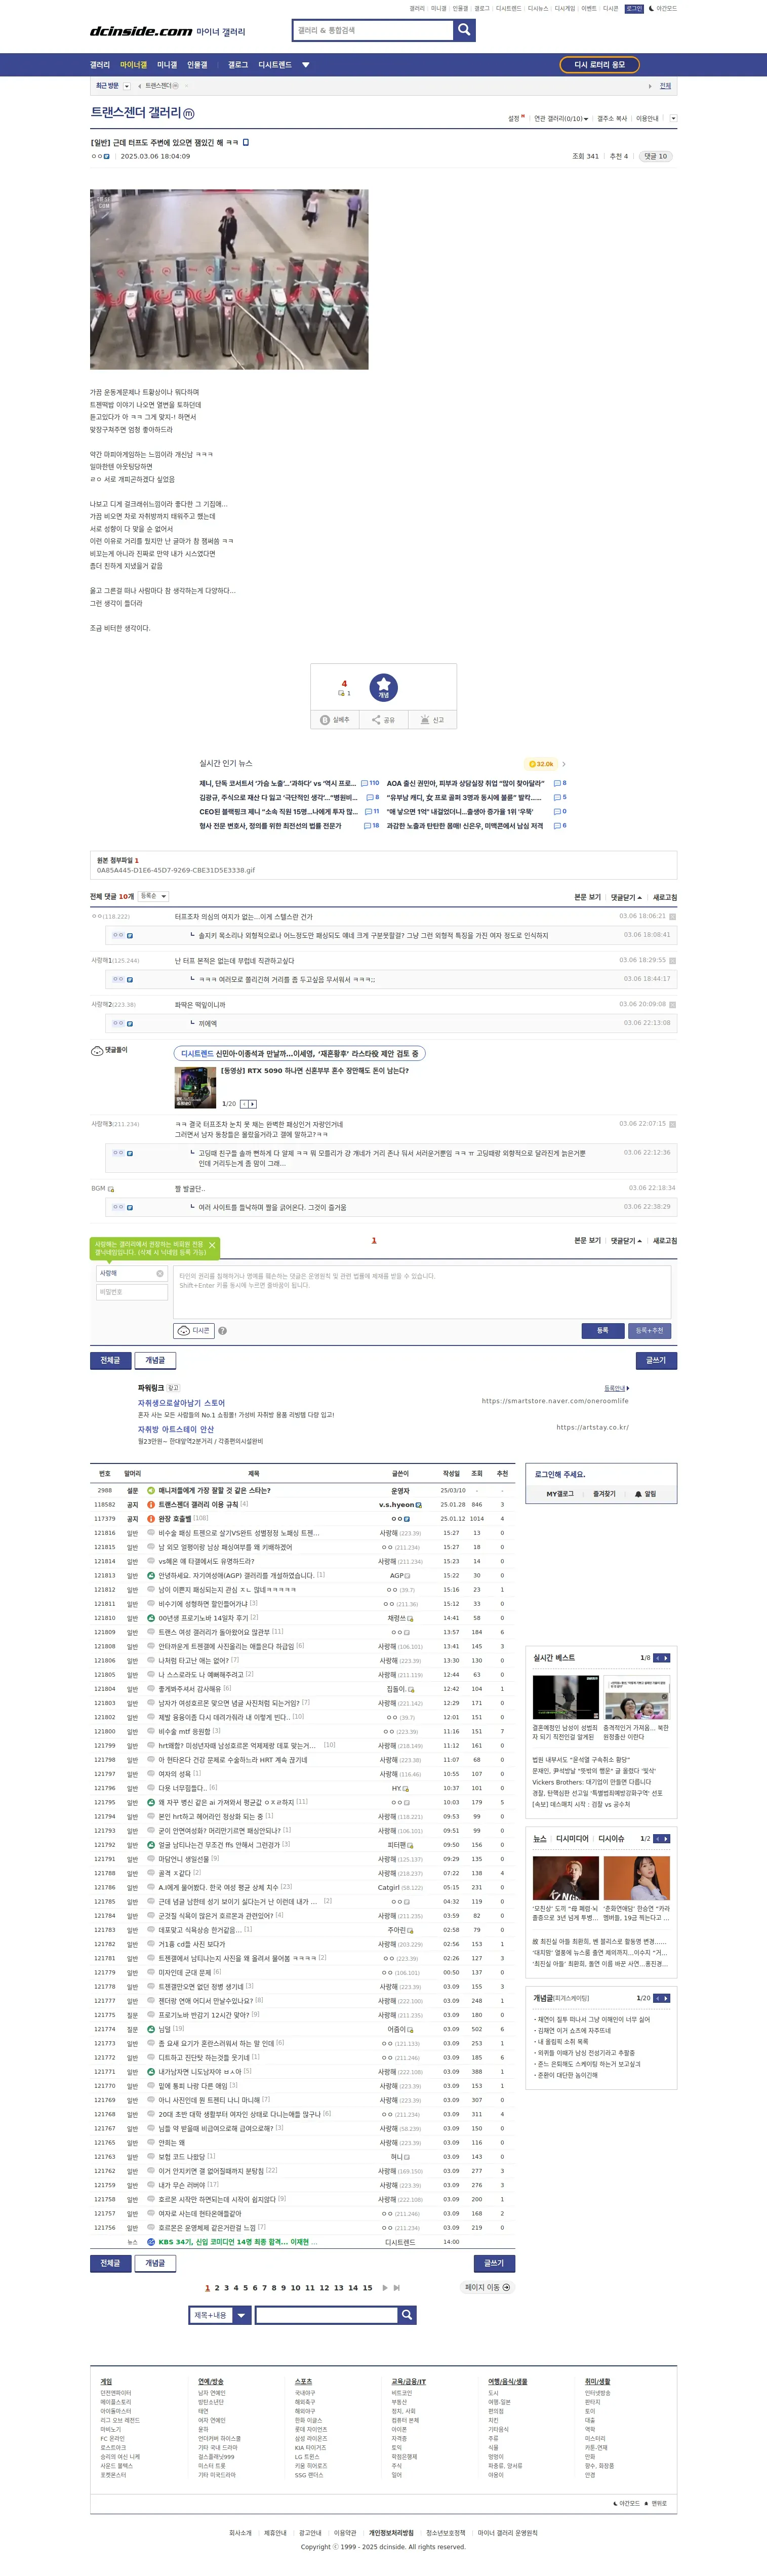Click the 설정 link beside the gallery title
The width and height of the screenshot is (767, 2576).
pos(515,118)
